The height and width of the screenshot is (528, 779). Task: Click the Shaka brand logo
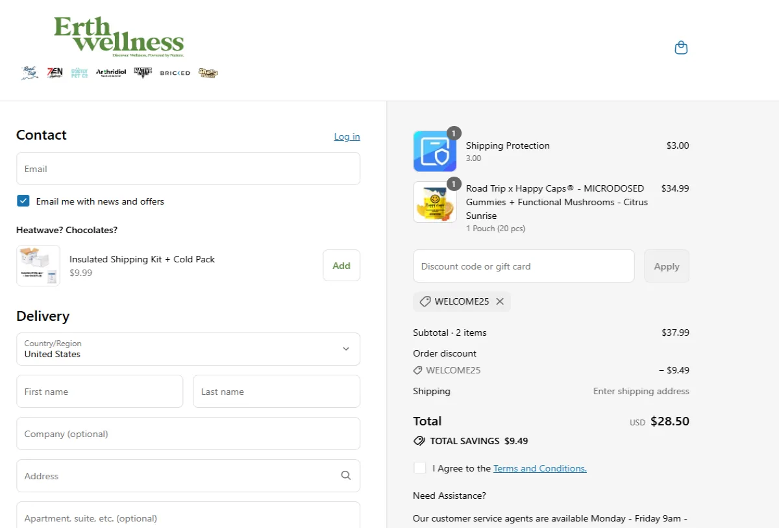(x=208, y=72)
